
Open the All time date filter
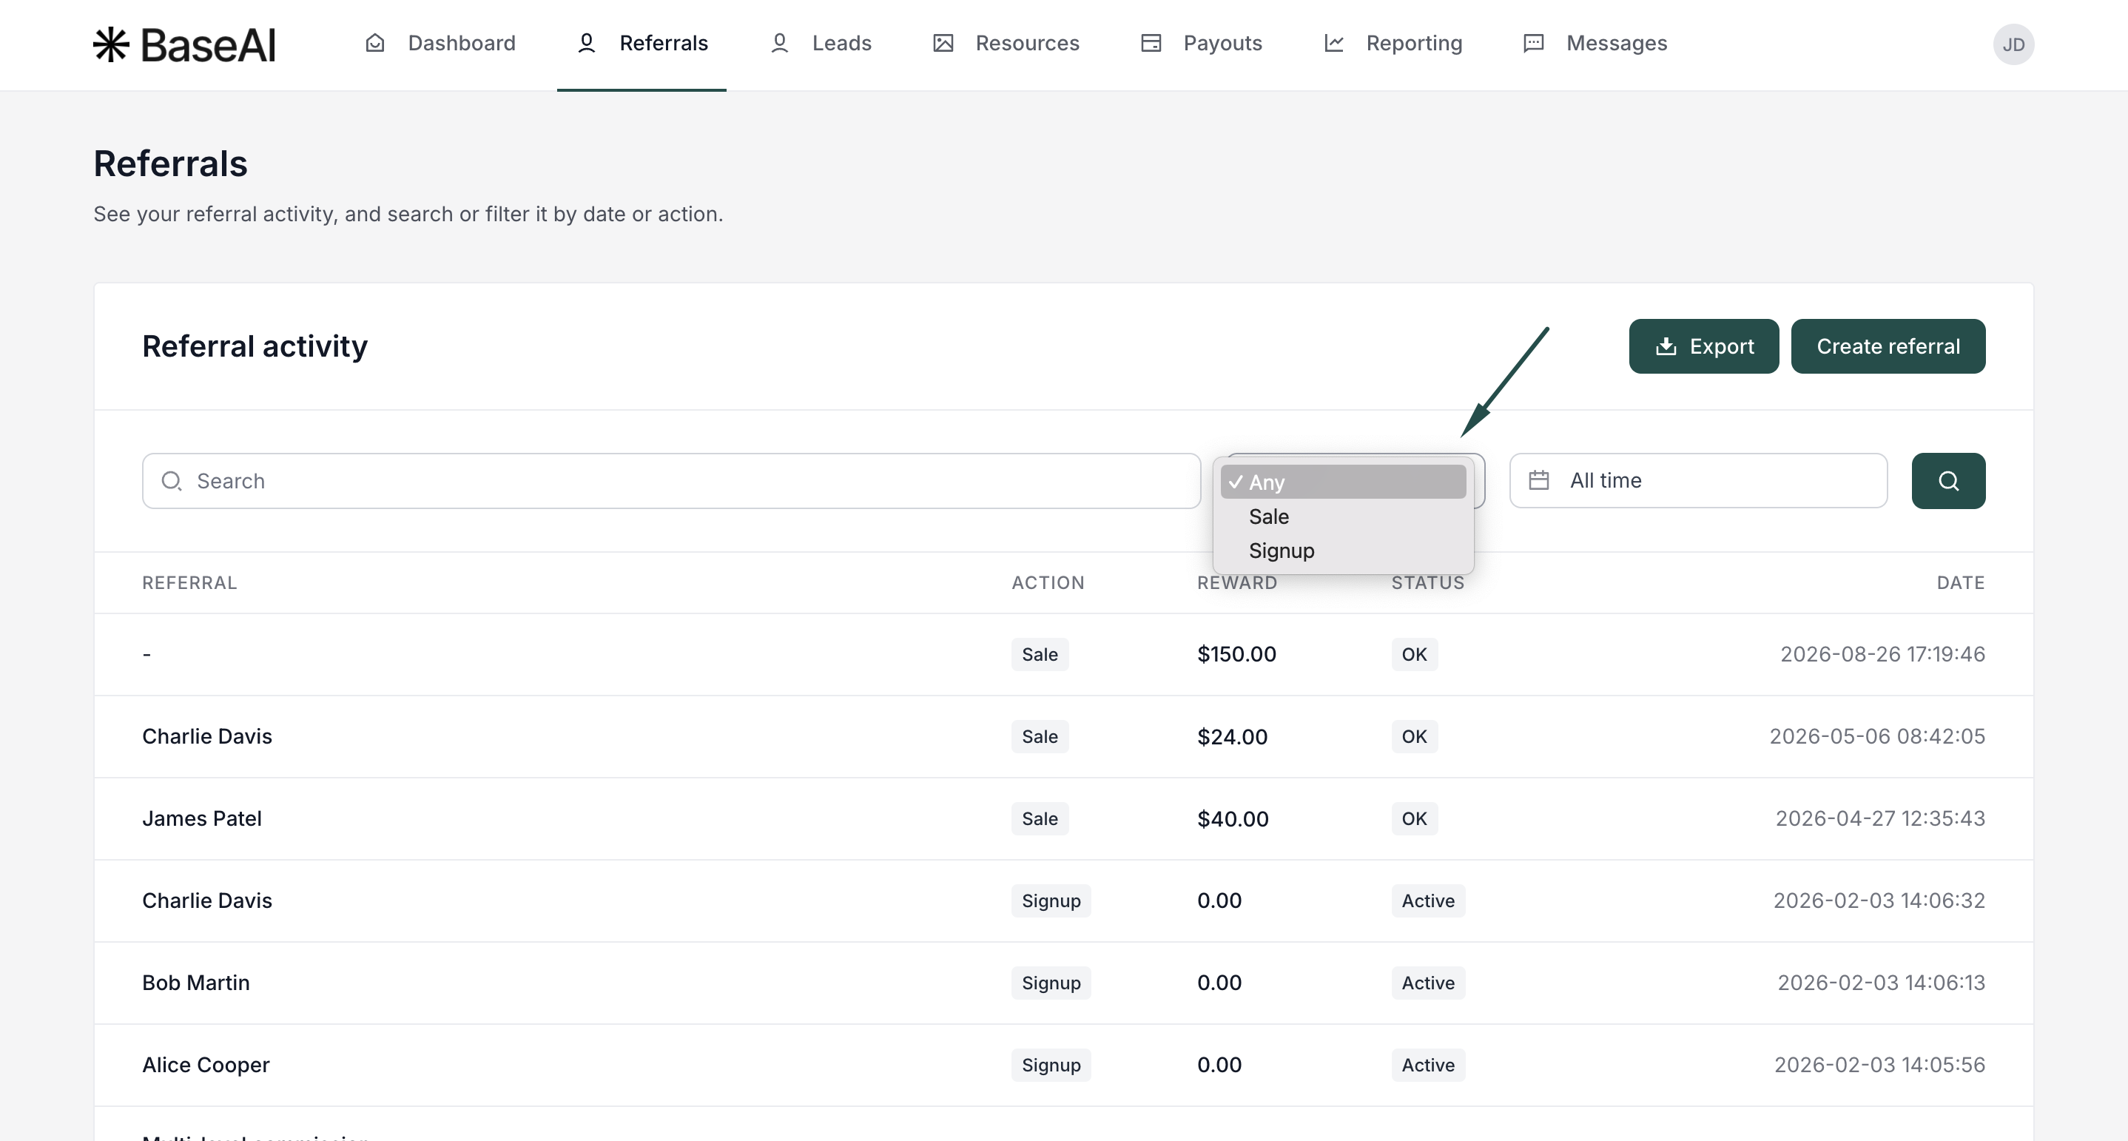pyautogui.click(x=1697, y=481)
